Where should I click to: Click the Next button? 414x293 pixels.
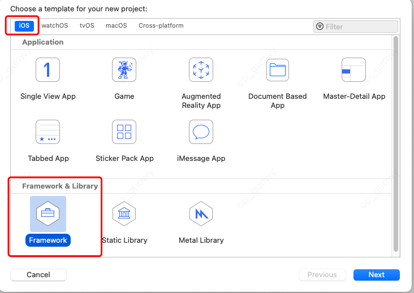click(377, 275)
